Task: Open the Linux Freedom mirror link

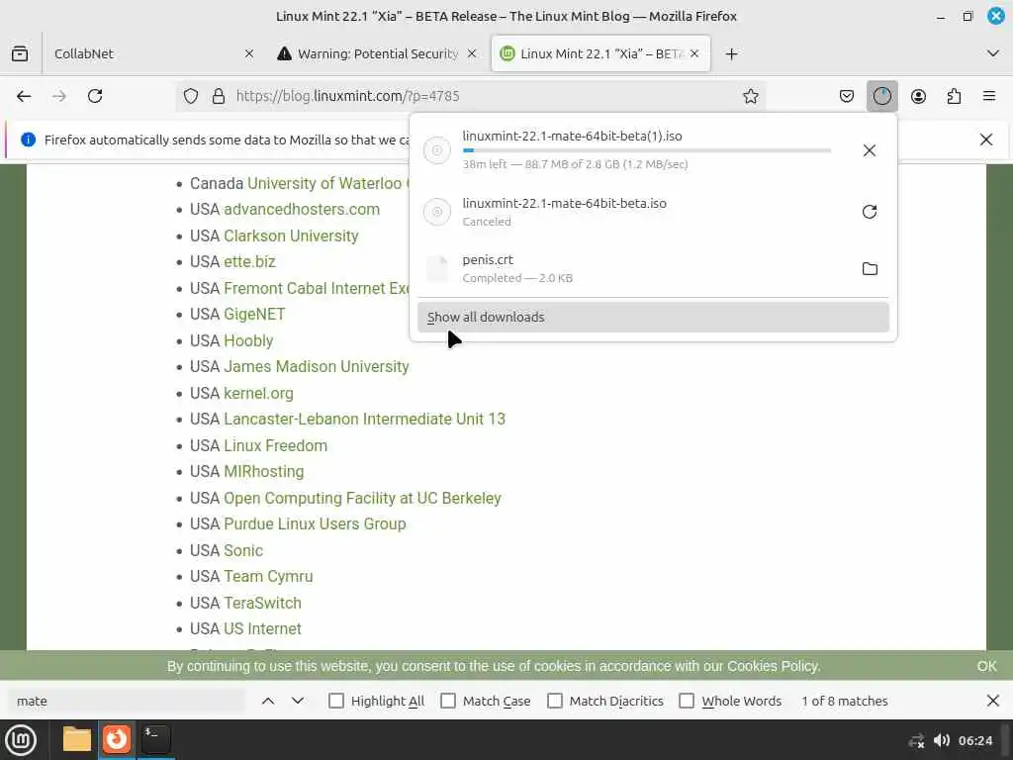Action: point(275,445)
